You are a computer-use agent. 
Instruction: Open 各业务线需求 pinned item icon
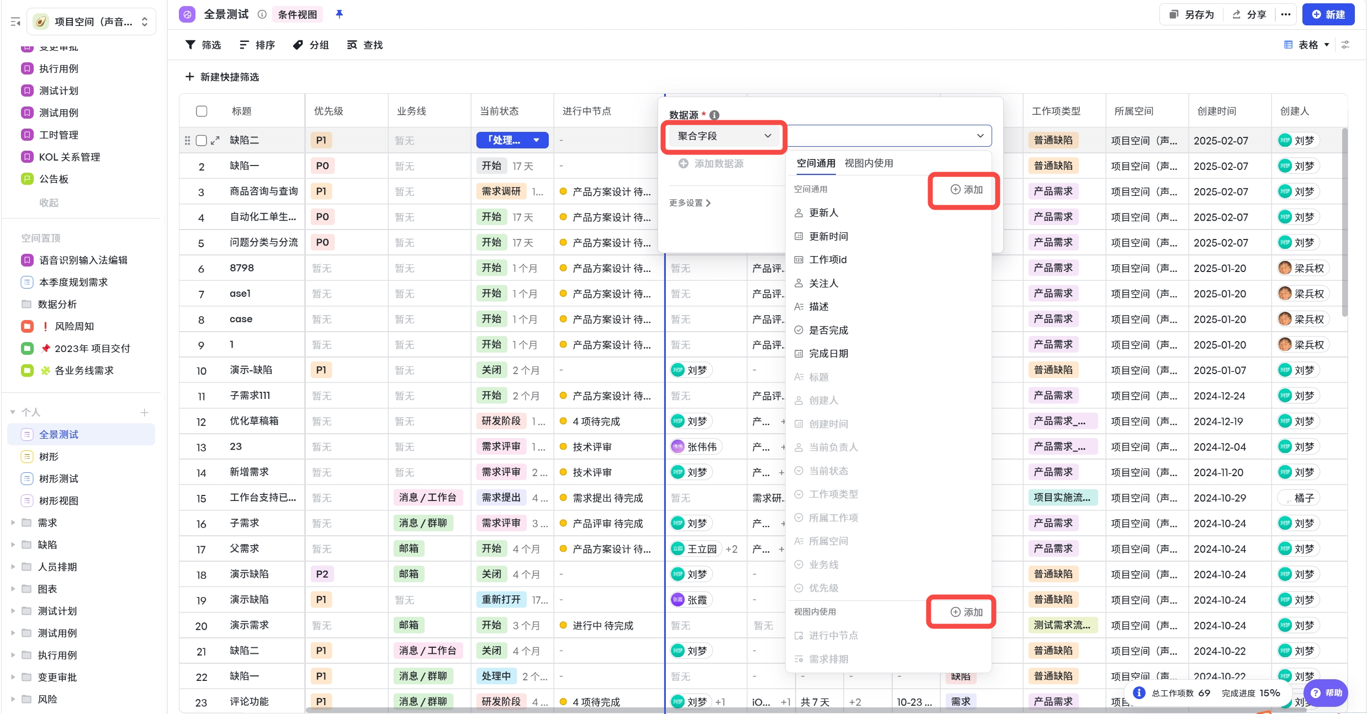click(27, 370)
